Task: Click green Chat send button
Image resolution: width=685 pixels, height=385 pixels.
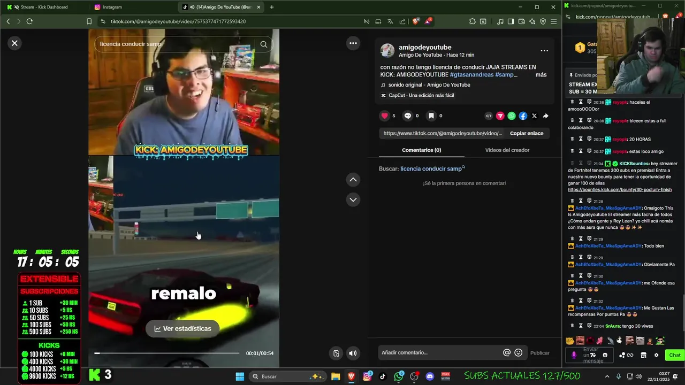Action: point(675,355)
